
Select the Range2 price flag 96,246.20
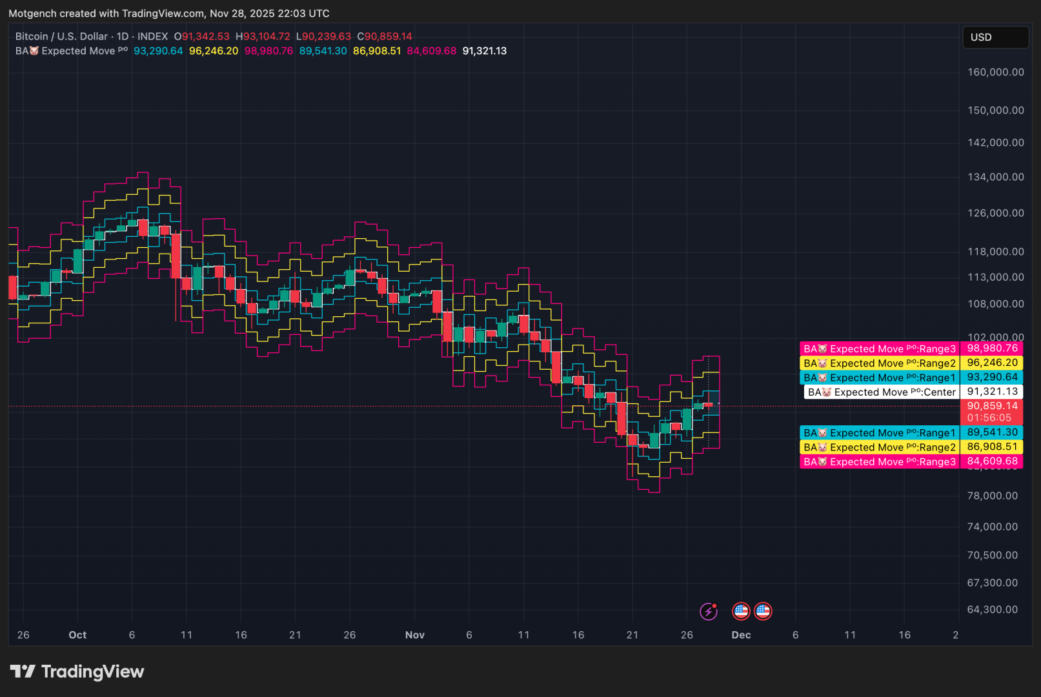pos(994,363)
